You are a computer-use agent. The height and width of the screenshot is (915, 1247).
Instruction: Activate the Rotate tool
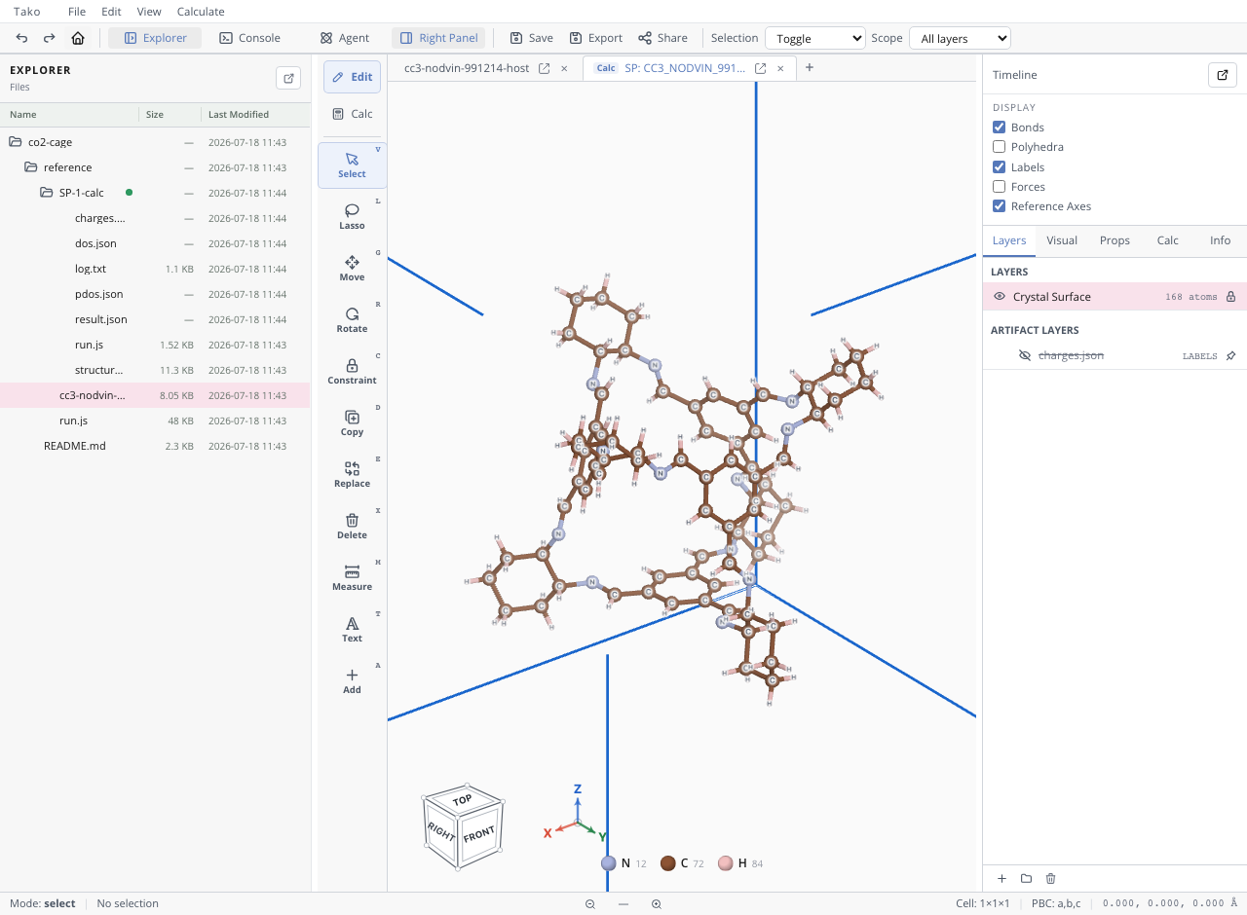[352, 320]
